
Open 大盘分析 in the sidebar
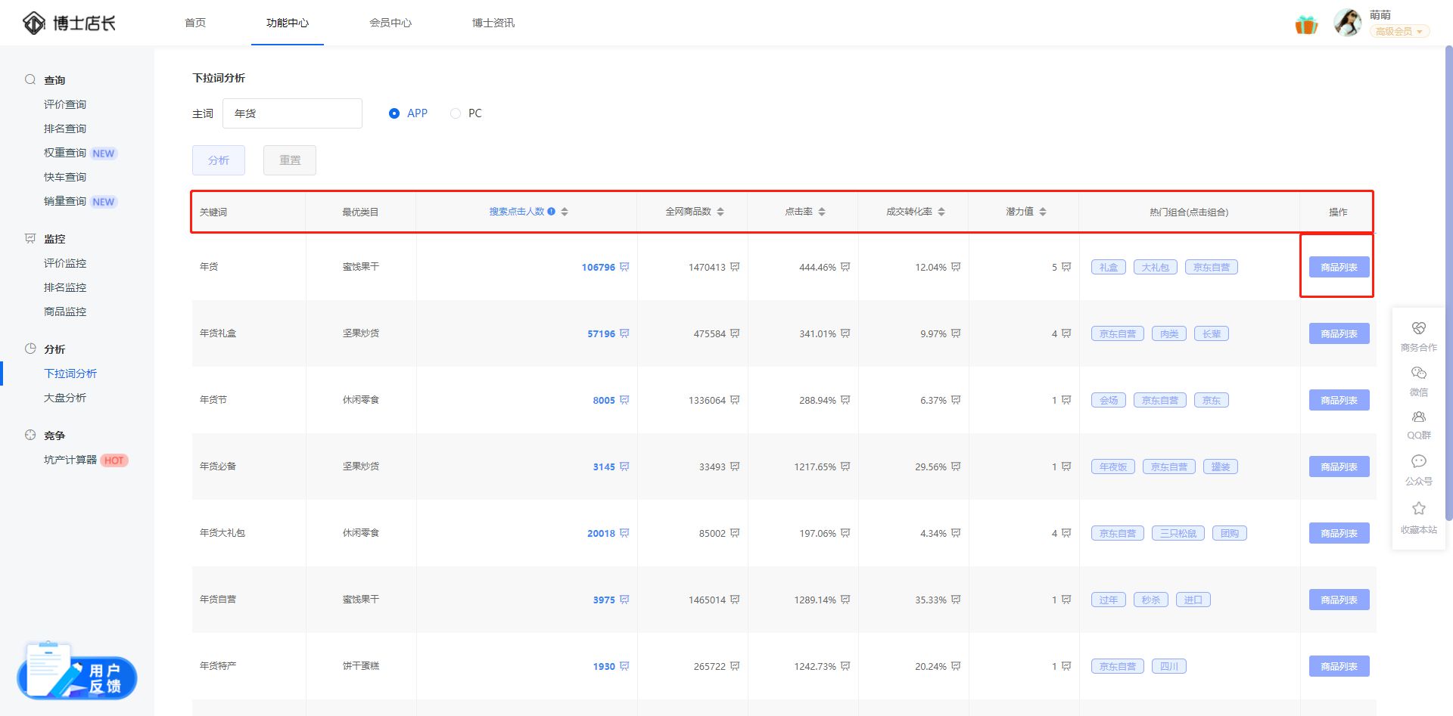point(65,398)
